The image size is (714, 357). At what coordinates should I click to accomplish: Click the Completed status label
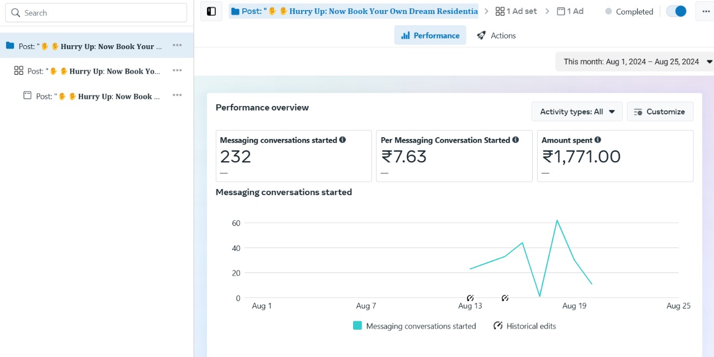tap(634, 11)
